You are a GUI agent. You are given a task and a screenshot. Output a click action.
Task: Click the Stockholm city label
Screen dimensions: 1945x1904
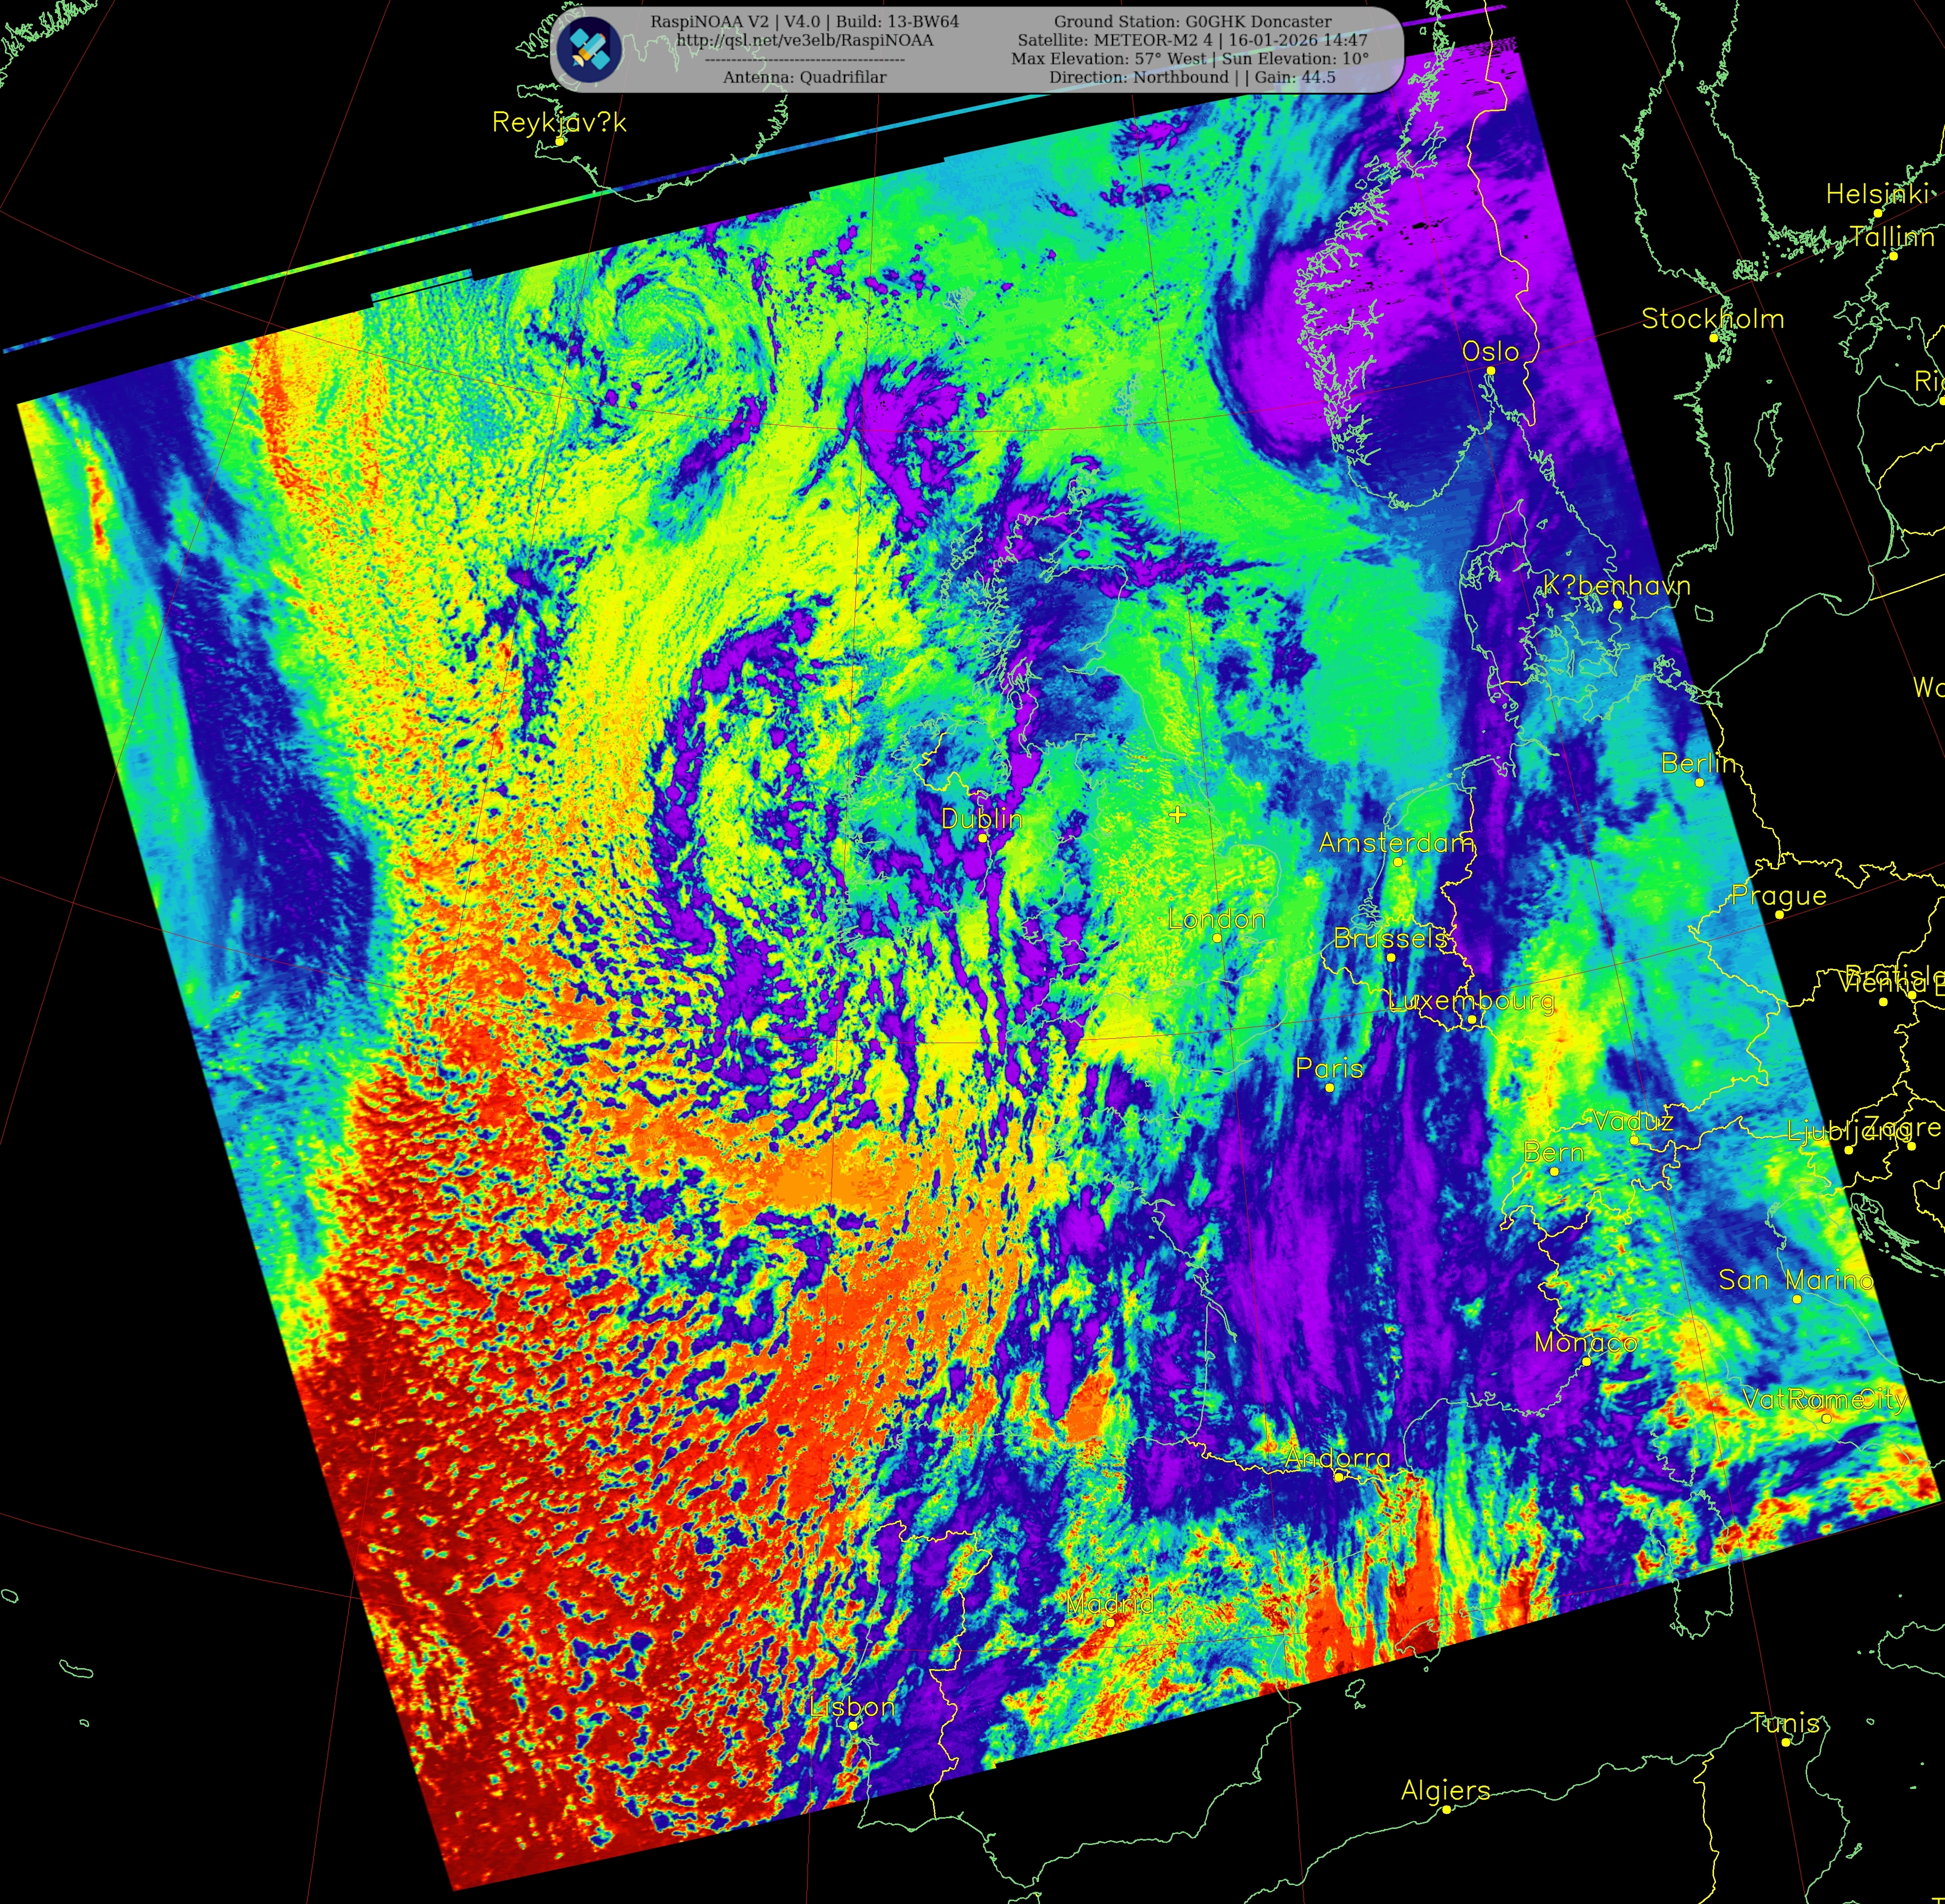pyautogui.click(x=1712, y=319)
